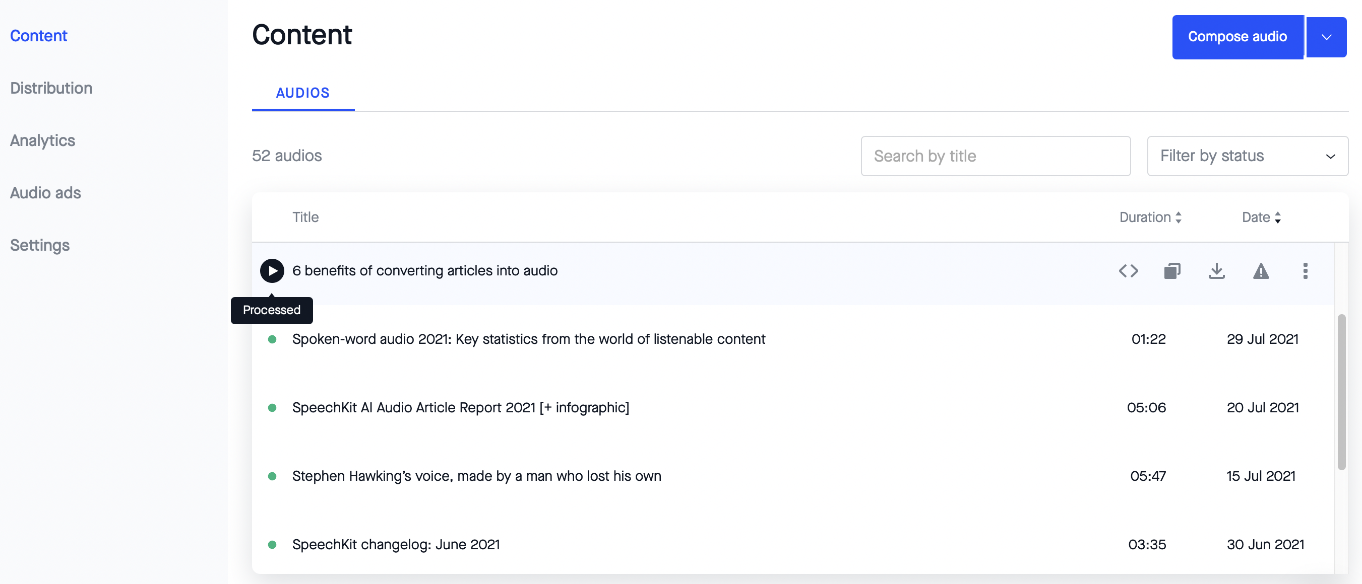The image size is (1362, 584).
Task: Click the copy icon in first row
Action: (x=1171, y=271)
